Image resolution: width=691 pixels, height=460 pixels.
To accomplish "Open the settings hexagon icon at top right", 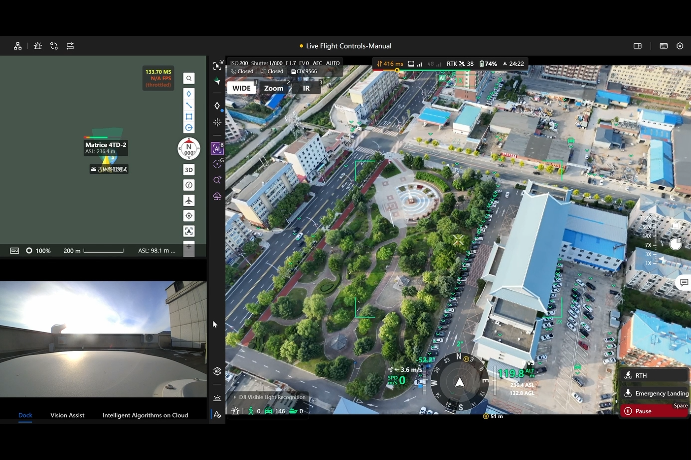I will [680, 46].
